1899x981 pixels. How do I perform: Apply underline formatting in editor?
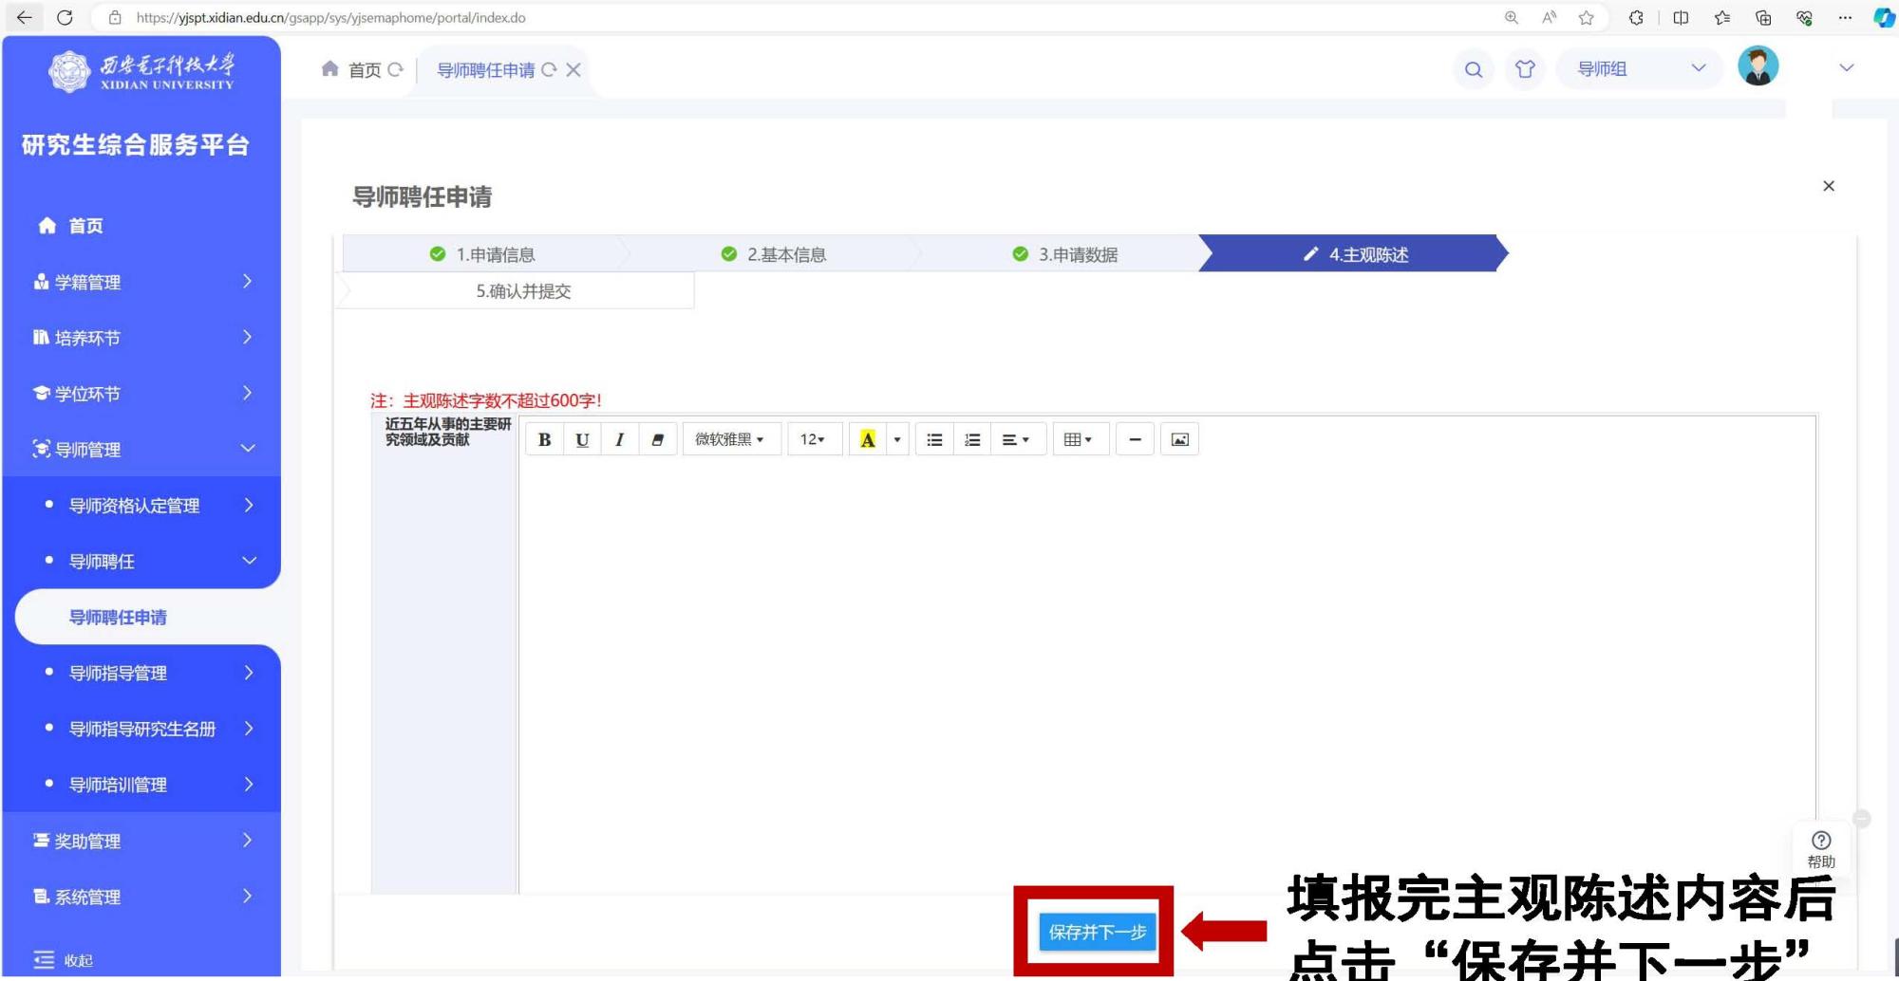(x=582, y=439)
